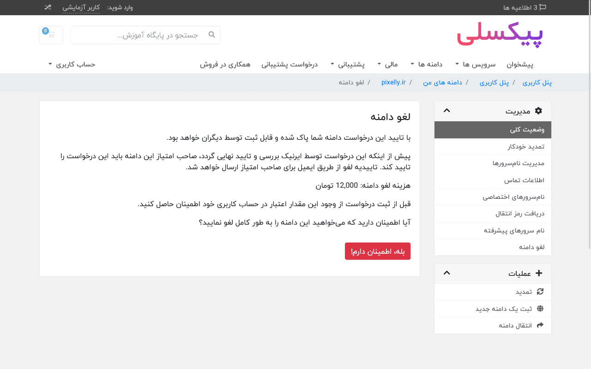Open the shopping cart icon
Screen dimensions: 591x369
coord(51,35)
